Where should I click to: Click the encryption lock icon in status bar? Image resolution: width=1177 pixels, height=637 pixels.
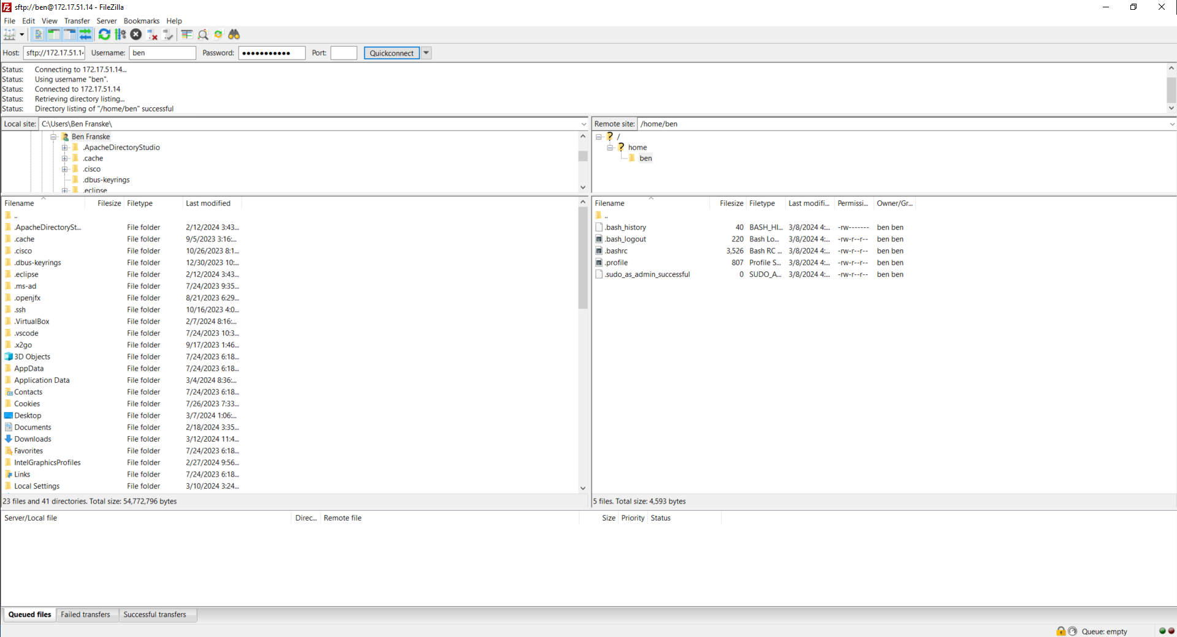1061,631
